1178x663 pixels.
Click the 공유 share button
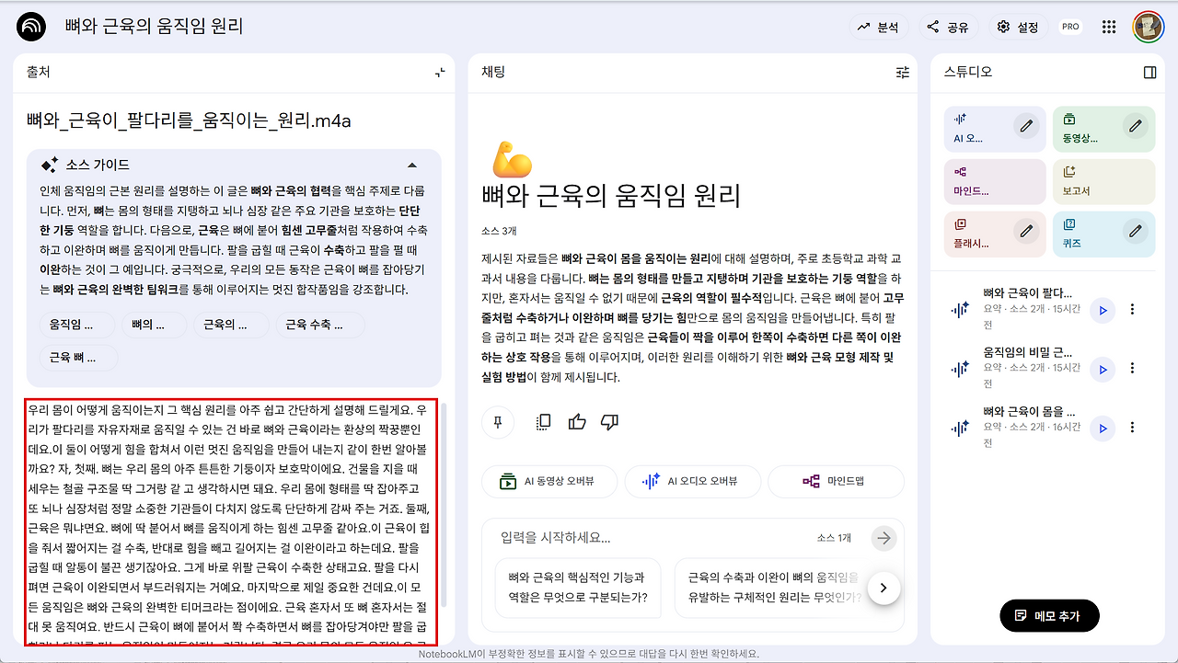tap(949, 27)
